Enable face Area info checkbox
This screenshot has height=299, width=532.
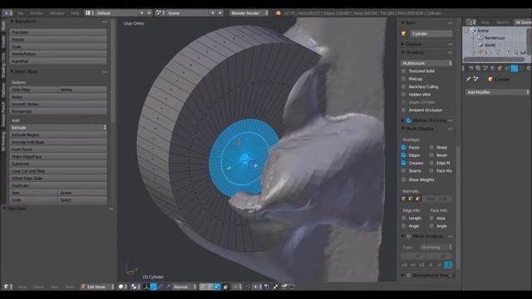[x=431, y=218]
